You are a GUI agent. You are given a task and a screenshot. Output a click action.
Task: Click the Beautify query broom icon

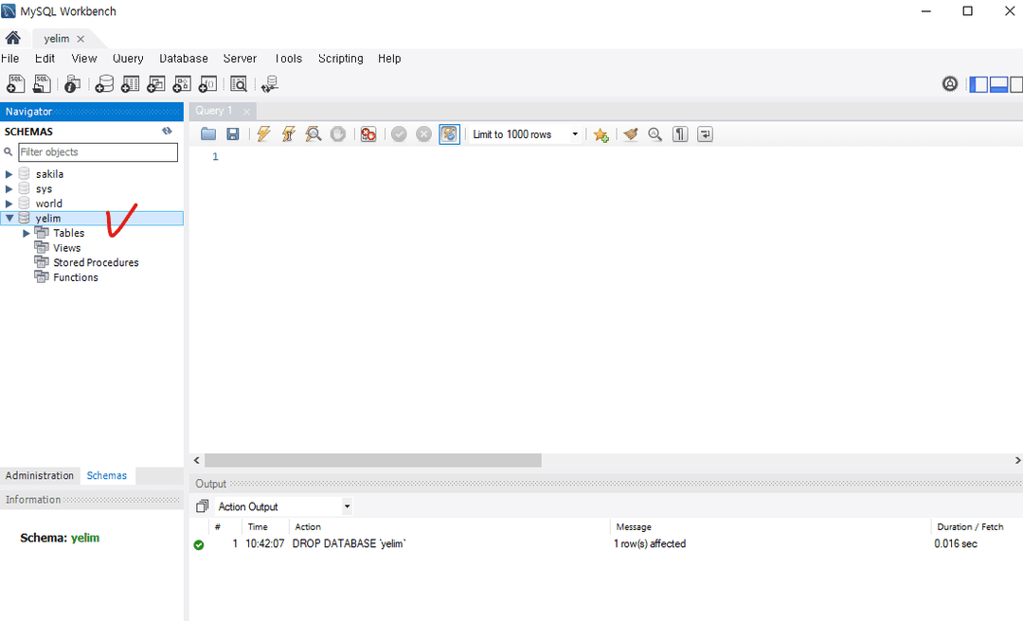point(630,134)
